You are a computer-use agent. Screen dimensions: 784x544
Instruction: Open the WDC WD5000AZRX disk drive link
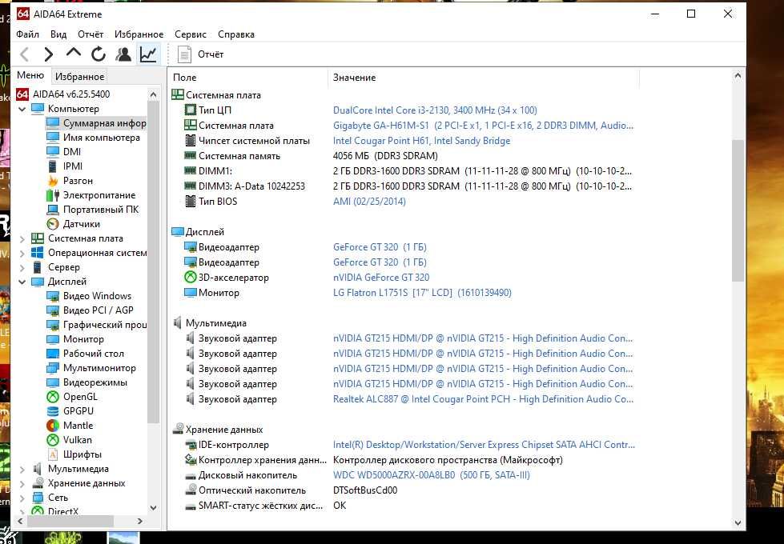click(x=432, y=475)
